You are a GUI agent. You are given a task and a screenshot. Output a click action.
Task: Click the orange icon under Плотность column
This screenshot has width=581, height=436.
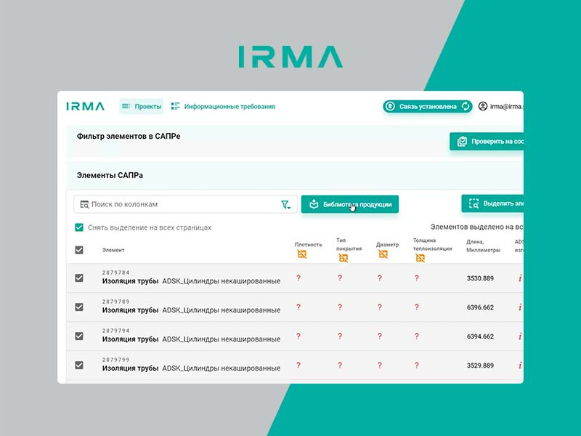(301, 254)
